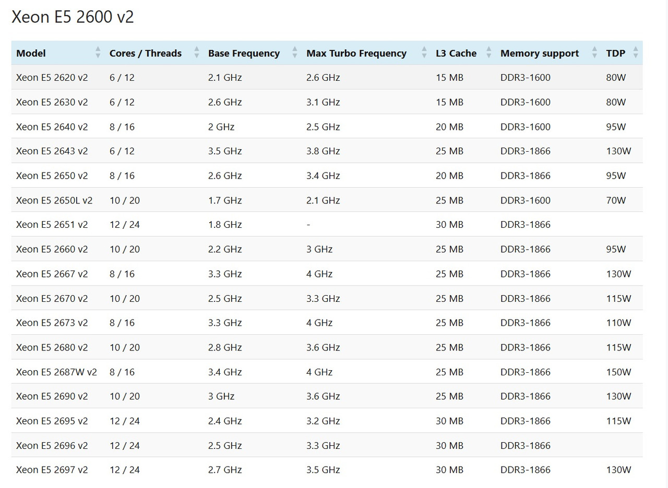Click the Memory support header label
This screenshot has width=668, height=488.
pyautogui.click(x=540, y=53)
